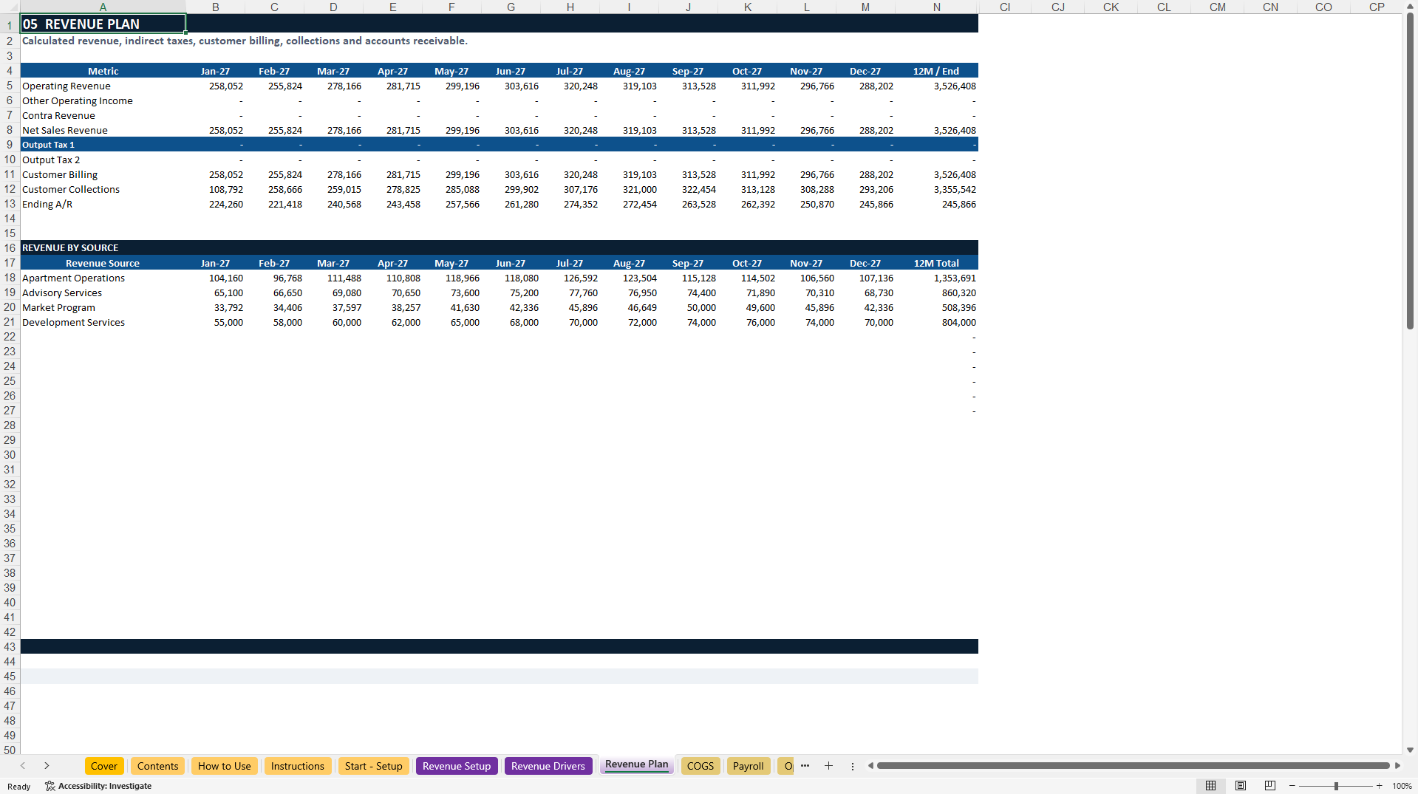Image resolution: width=1418 pixels, height=794 pixels.
Task: Select the 'Output Tax 1' row label
Action: click(x=103, y=145)
